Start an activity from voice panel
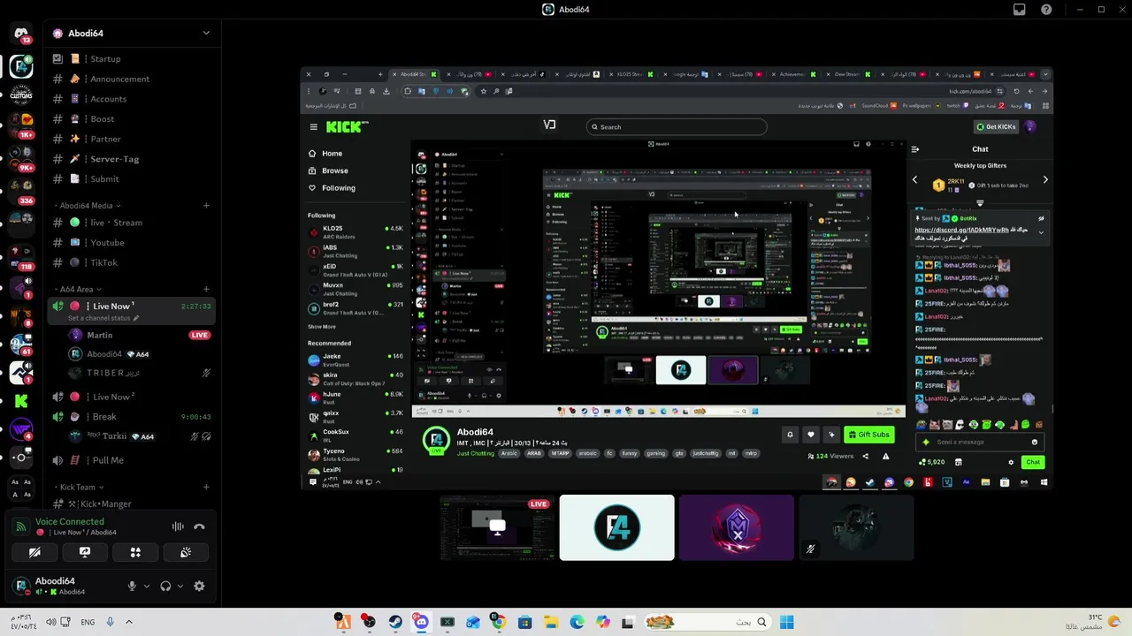This screenshot has width=1132, height=636. (x=135, y=552)
